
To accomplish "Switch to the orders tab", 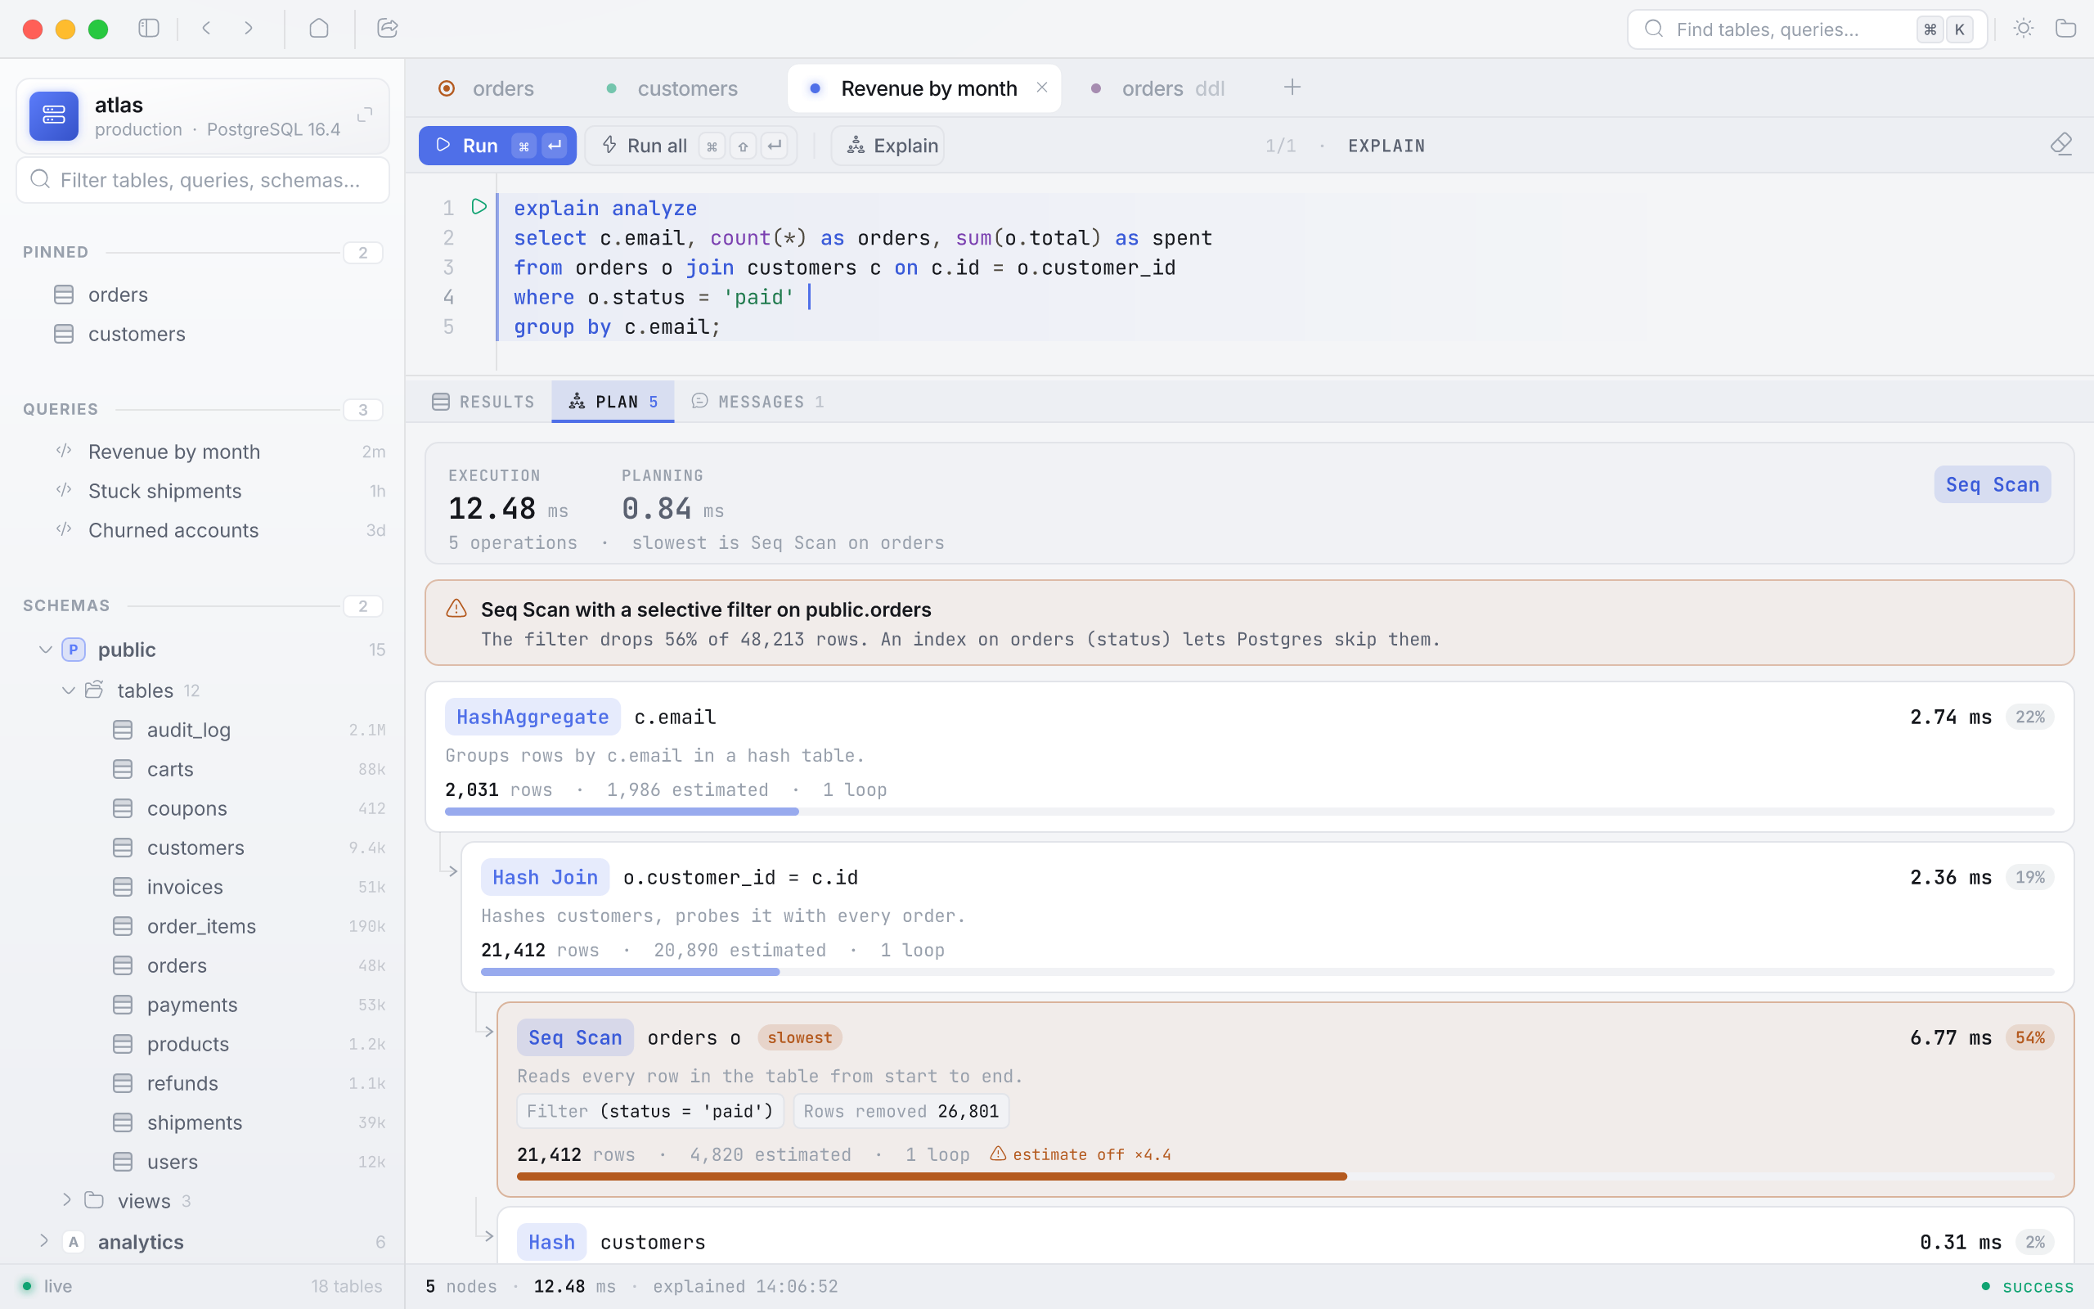I will coord(488,88).
